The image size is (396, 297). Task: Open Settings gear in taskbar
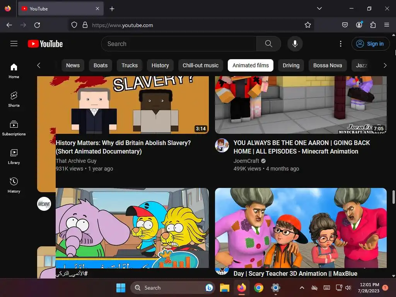point(275,288)
